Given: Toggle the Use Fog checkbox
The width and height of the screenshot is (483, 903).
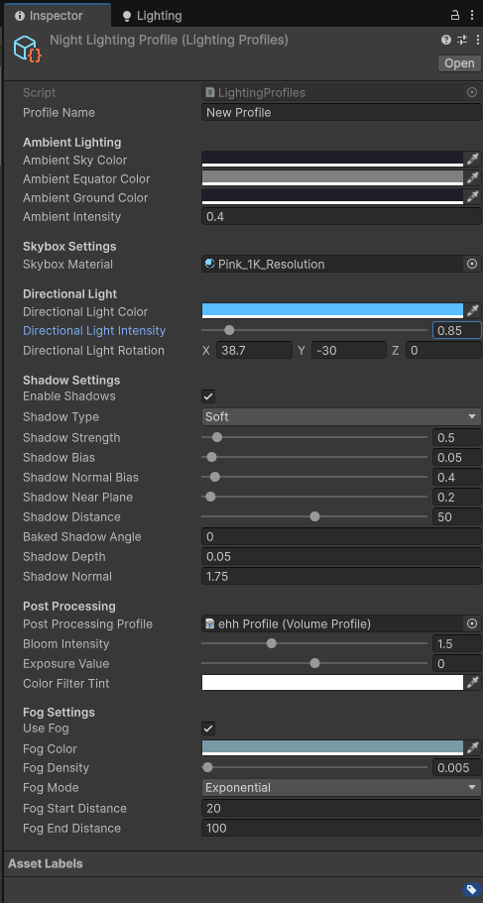Looking at the screenshot, I should click(x=208, y=729).
